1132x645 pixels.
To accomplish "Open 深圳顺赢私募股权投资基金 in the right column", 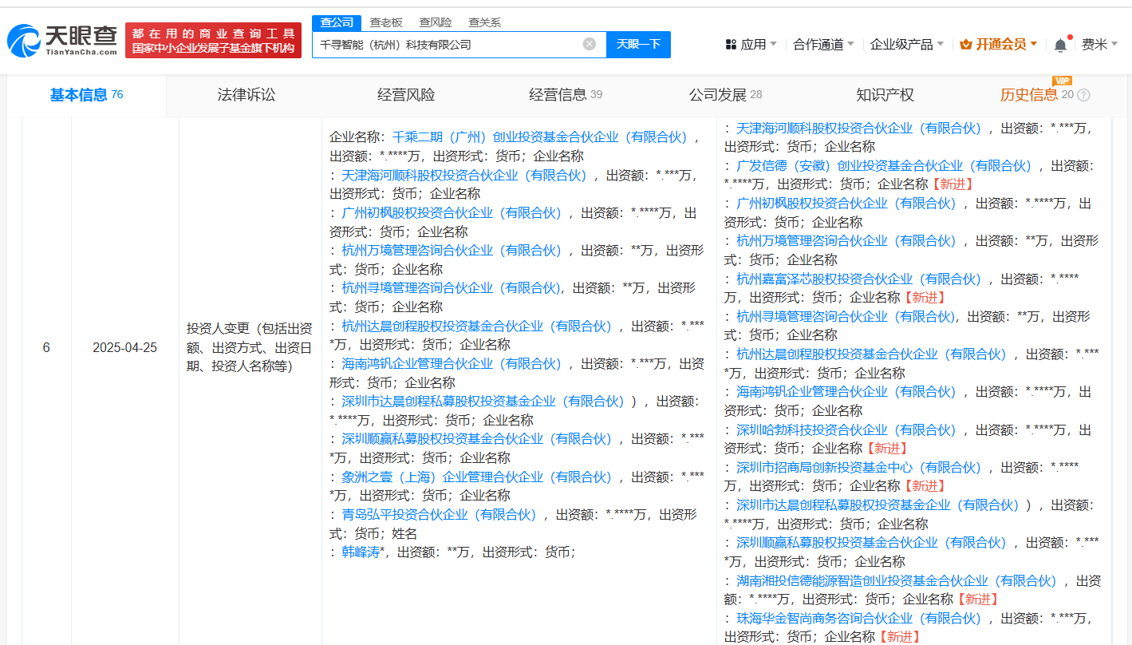I will [x=871, y=543].
